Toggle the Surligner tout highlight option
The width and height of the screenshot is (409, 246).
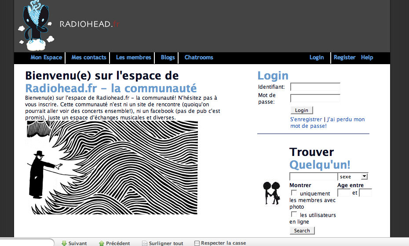(x=162, y=243)
